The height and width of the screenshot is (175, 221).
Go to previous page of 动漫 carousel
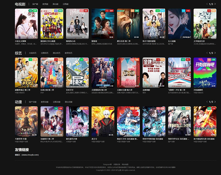tap(207, 102)
